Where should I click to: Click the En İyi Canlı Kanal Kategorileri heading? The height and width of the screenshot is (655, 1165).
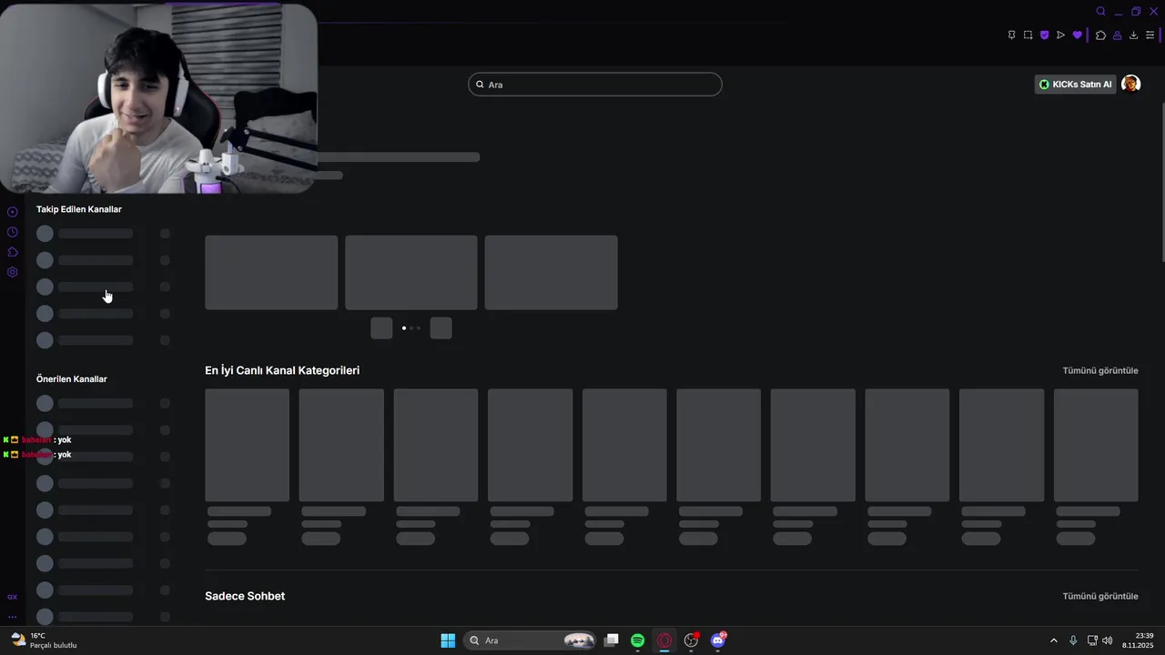(x=282, y=370)
